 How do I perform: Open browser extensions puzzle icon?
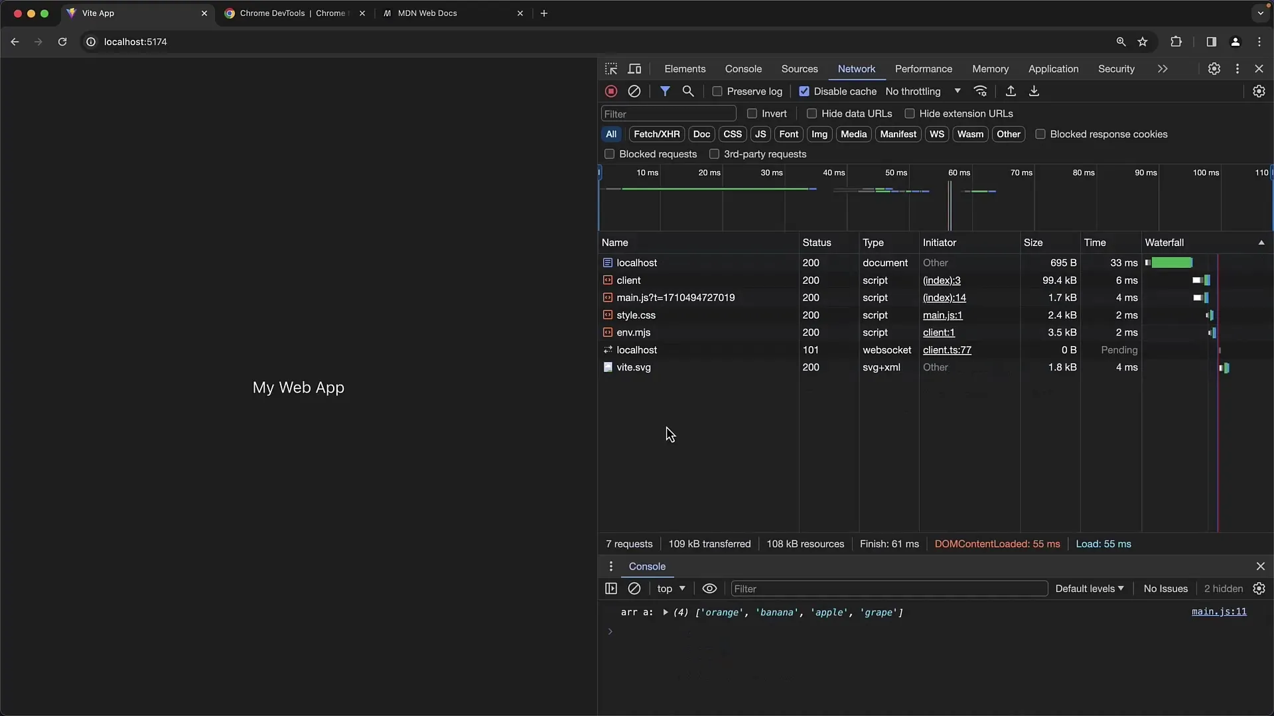point(1176,42)
